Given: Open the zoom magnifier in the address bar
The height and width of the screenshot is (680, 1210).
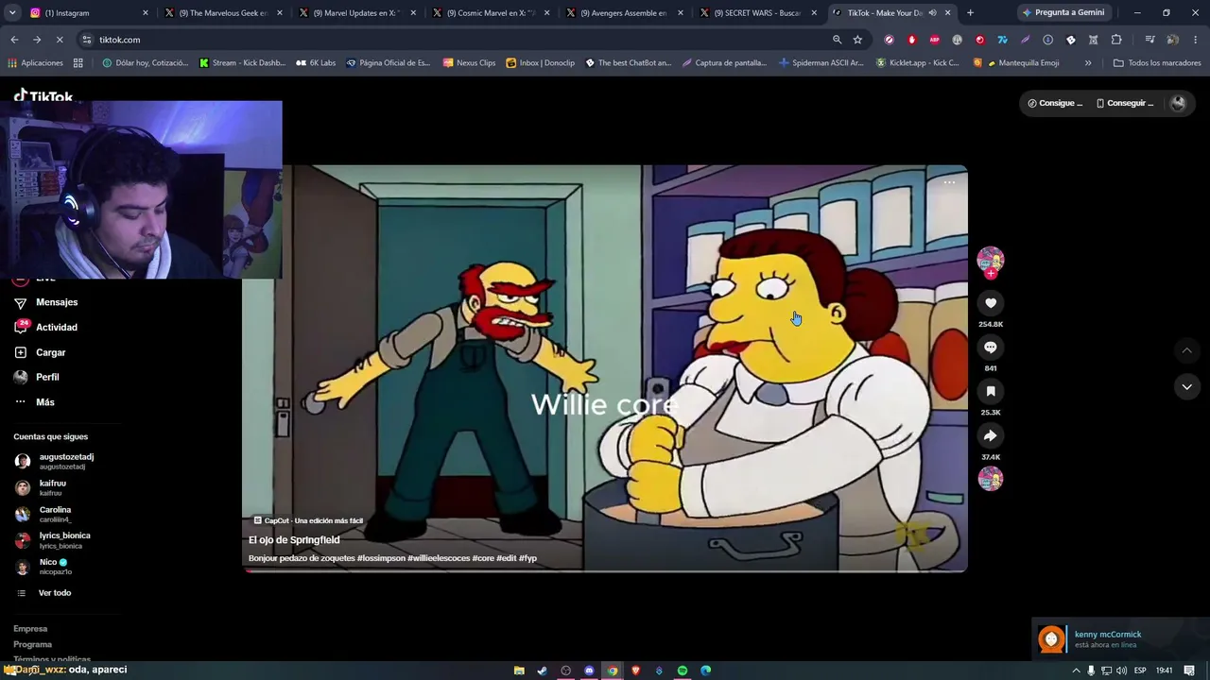Looking at the screenshot, I should pos(837,40).
